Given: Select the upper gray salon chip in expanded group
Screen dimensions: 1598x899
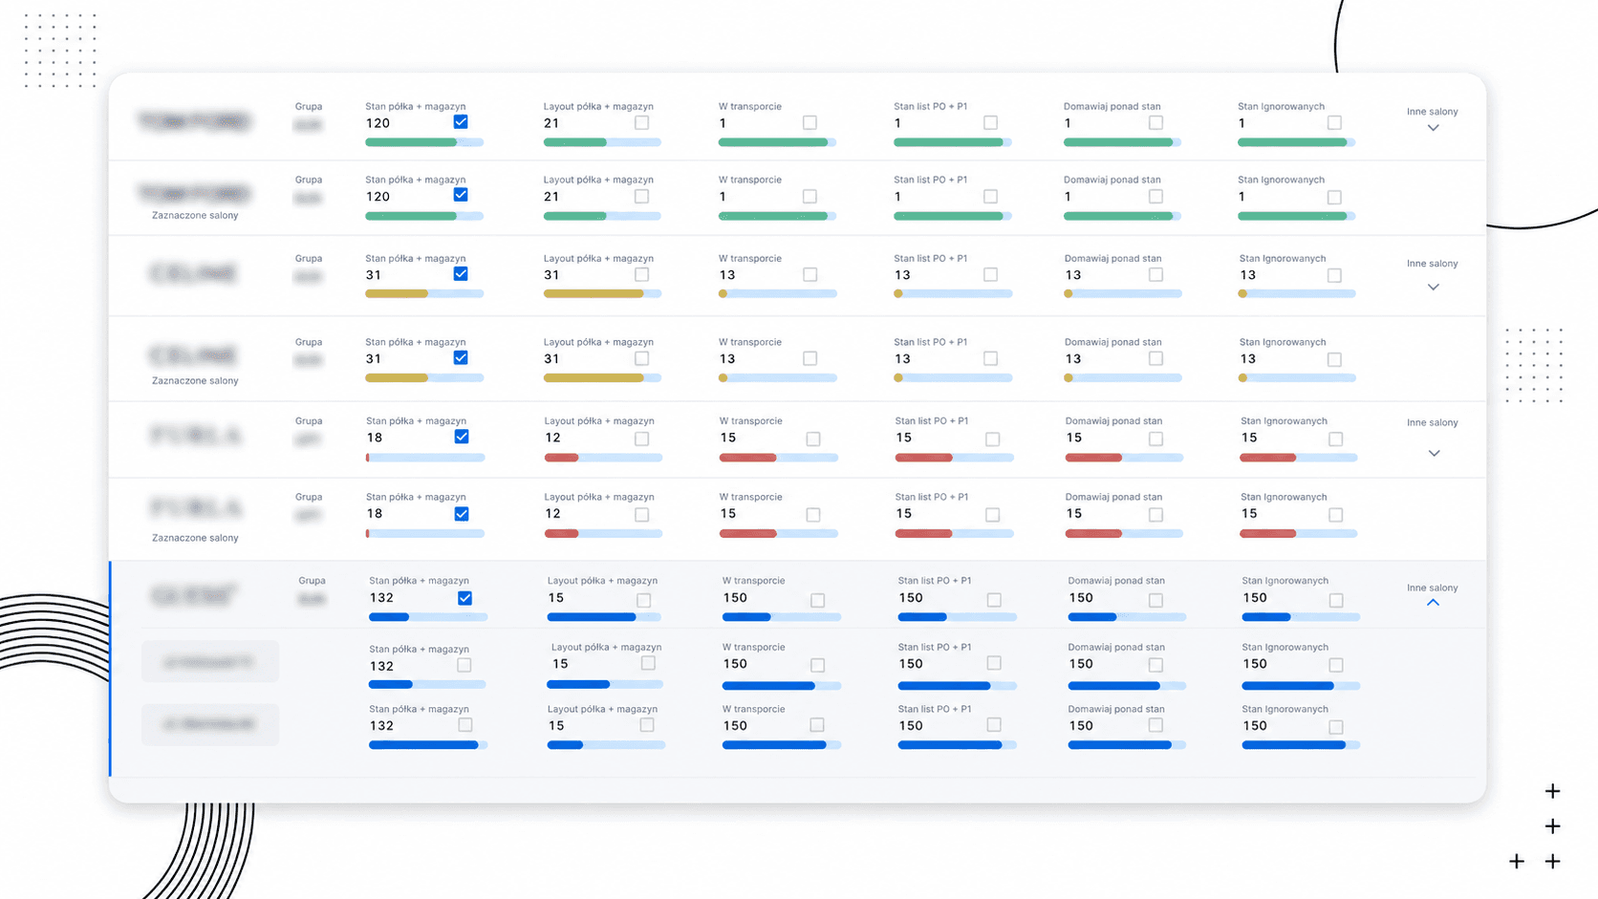Looking at the screenshot, I should point(210,661).
